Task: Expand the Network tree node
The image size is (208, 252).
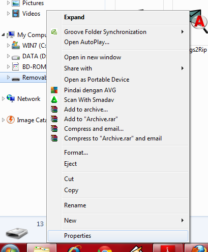Action: coord(3,98)
